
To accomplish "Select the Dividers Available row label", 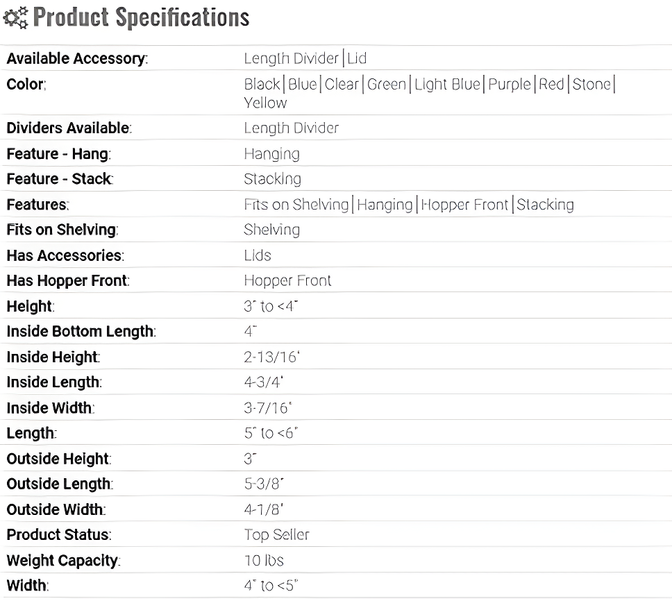I will [x=69, y=128].
